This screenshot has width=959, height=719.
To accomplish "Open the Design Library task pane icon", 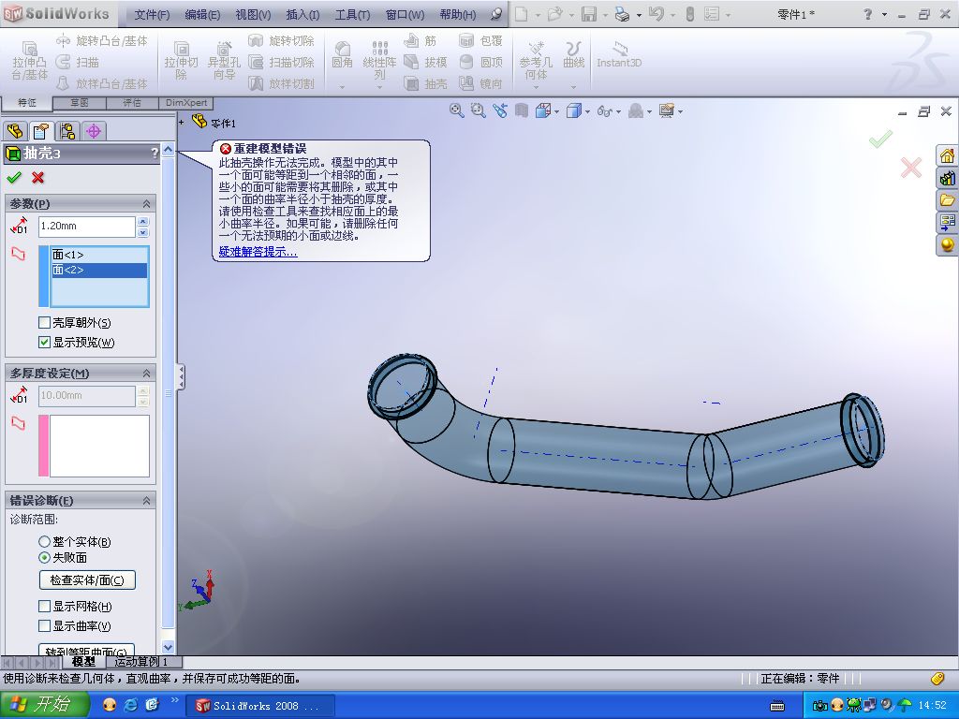I will pos(947,178).
